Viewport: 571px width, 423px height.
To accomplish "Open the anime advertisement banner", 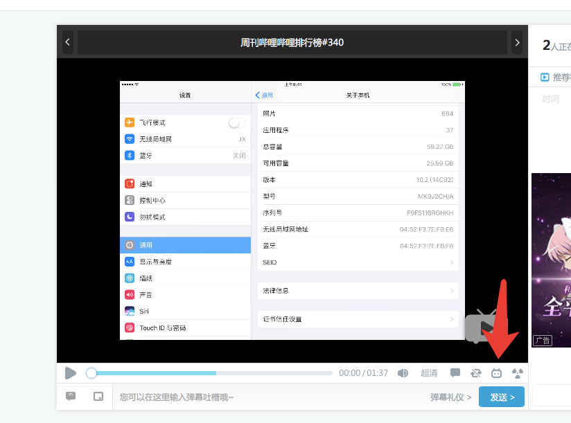I will [552, 260].
